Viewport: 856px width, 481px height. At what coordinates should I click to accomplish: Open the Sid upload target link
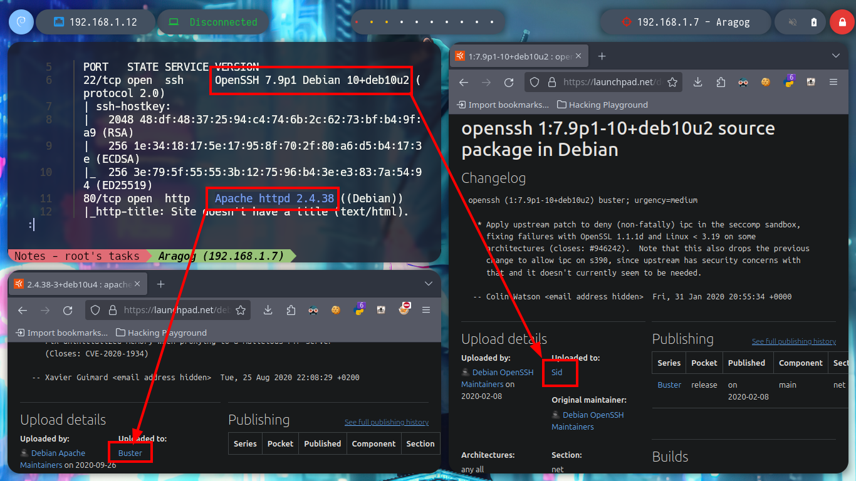pyautogui.click(x=556, y=372)
